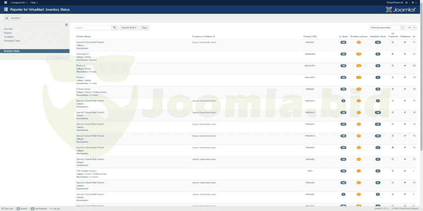Sort by Product Name column header
The width and height of the screenshot is (423, 211).
[x=84, y=37]
